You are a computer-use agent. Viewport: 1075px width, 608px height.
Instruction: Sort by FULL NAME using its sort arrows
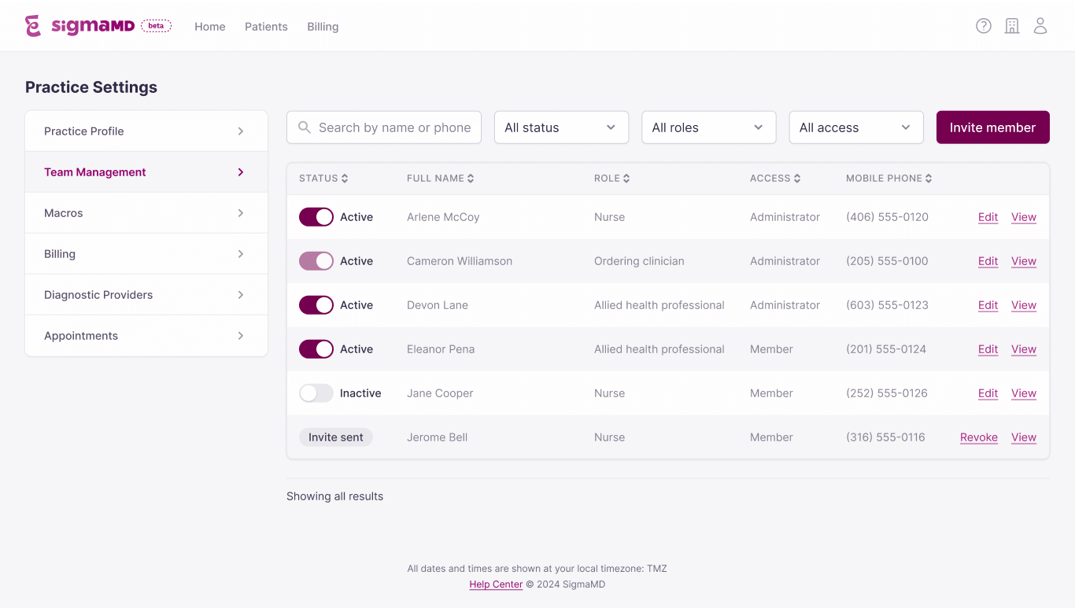coord(470,178)
